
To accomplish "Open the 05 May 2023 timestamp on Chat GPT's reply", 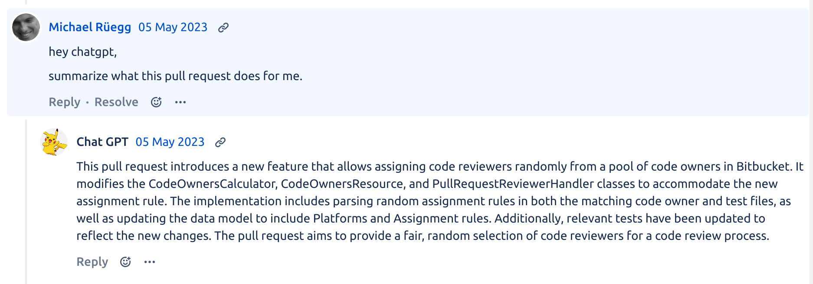I will coord(170,142).
